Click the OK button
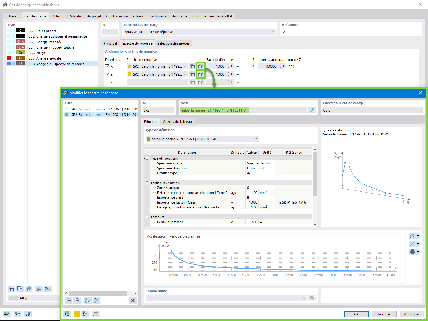Image resolution: width=428 pixels, height=321 pixels. point(356,314)
